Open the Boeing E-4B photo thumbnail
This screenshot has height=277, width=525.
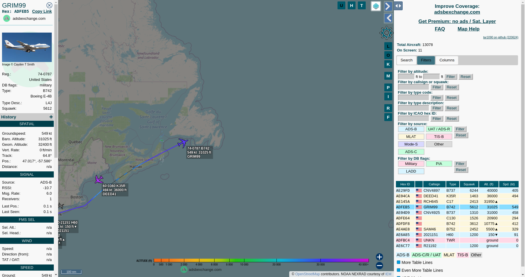point(27,47)
